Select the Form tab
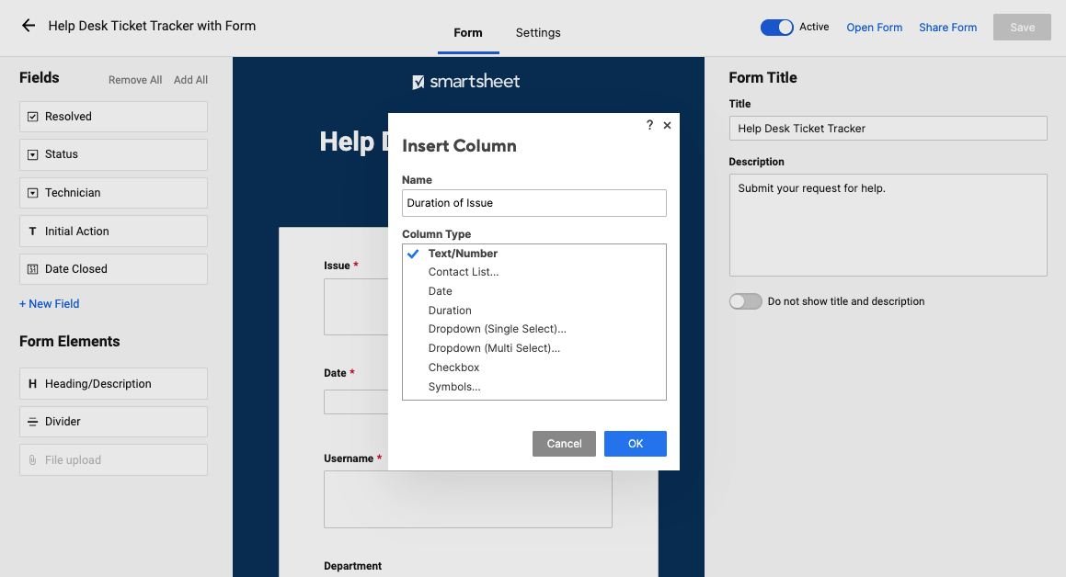 (468, 32)
